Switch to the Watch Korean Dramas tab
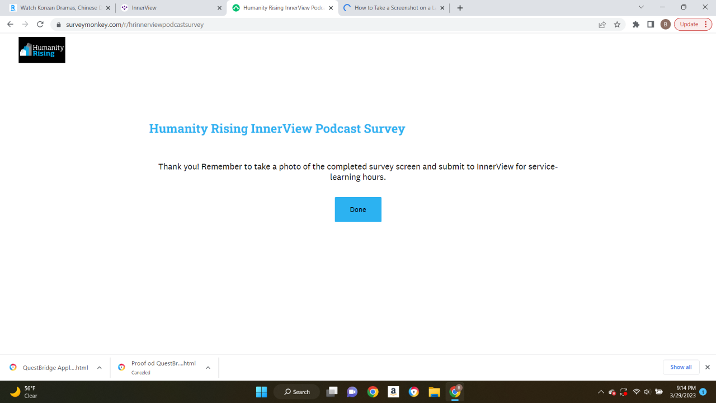 (60, 8)
